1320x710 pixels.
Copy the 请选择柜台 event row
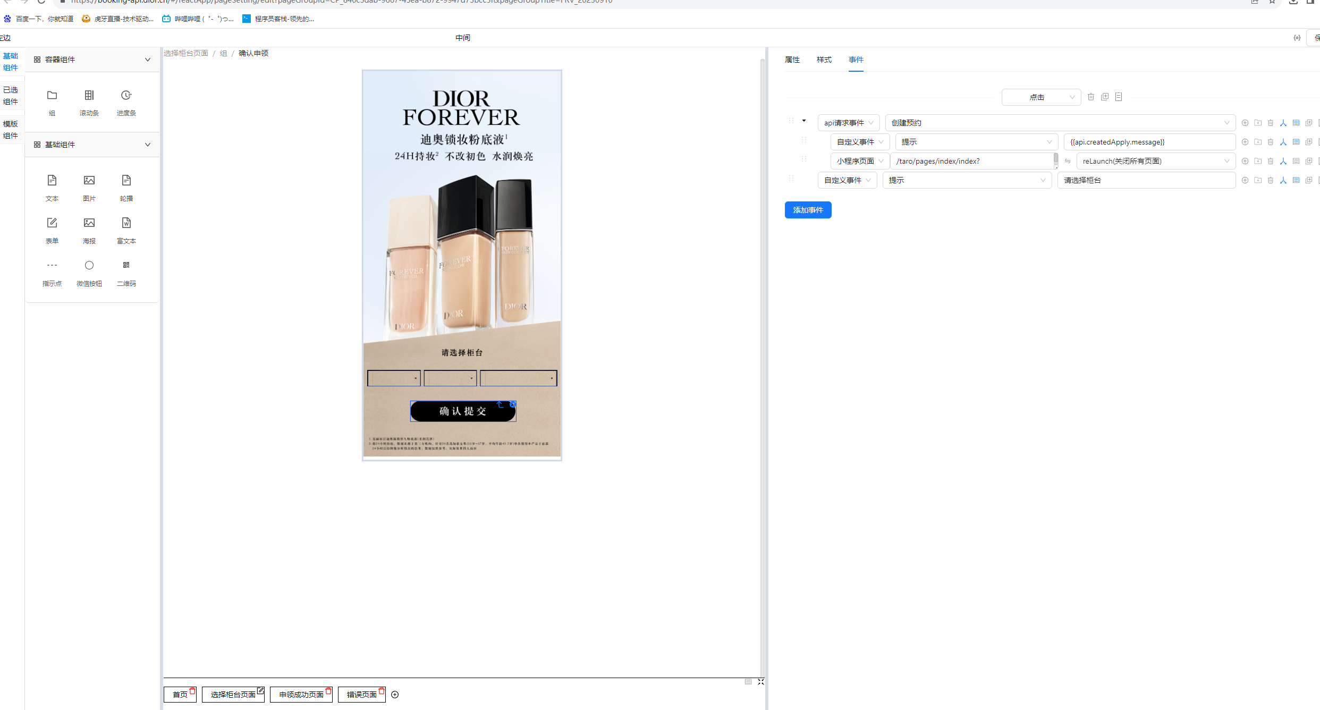coord(1309,180)
